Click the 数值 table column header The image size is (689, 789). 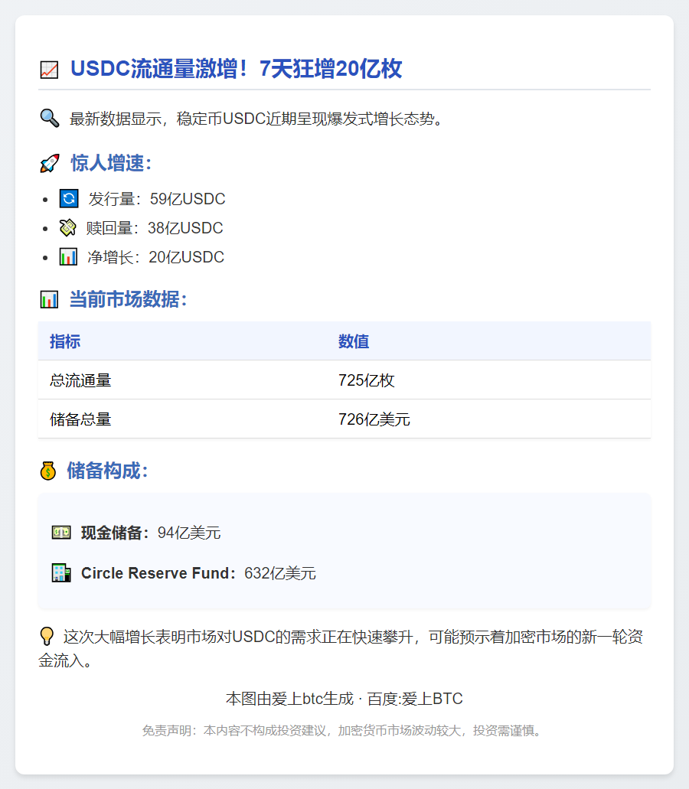pyautogui.click(x=354, y=341)
